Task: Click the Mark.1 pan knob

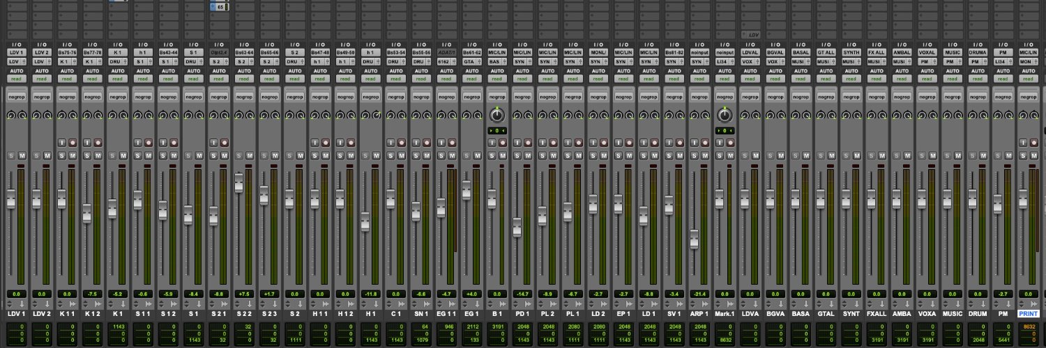Action: 724,115
